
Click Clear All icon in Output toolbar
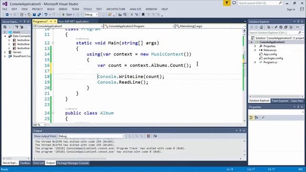(148, 136)
